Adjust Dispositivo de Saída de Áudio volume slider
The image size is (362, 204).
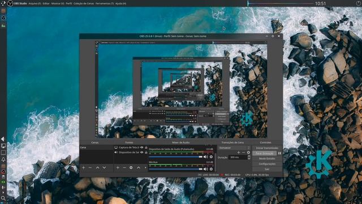point(176,157)
